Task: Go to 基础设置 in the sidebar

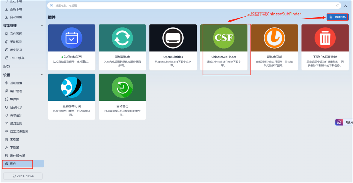Action: tap(16, 83)
